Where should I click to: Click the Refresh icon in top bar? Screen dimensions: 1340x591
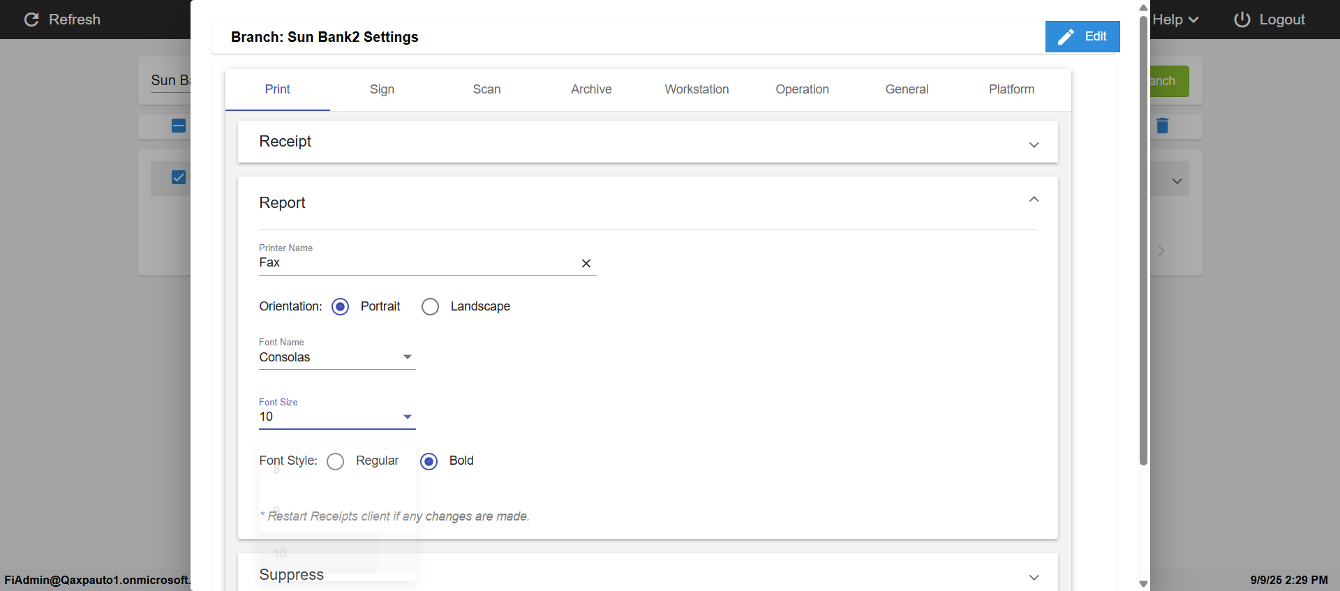click(31, 20)
